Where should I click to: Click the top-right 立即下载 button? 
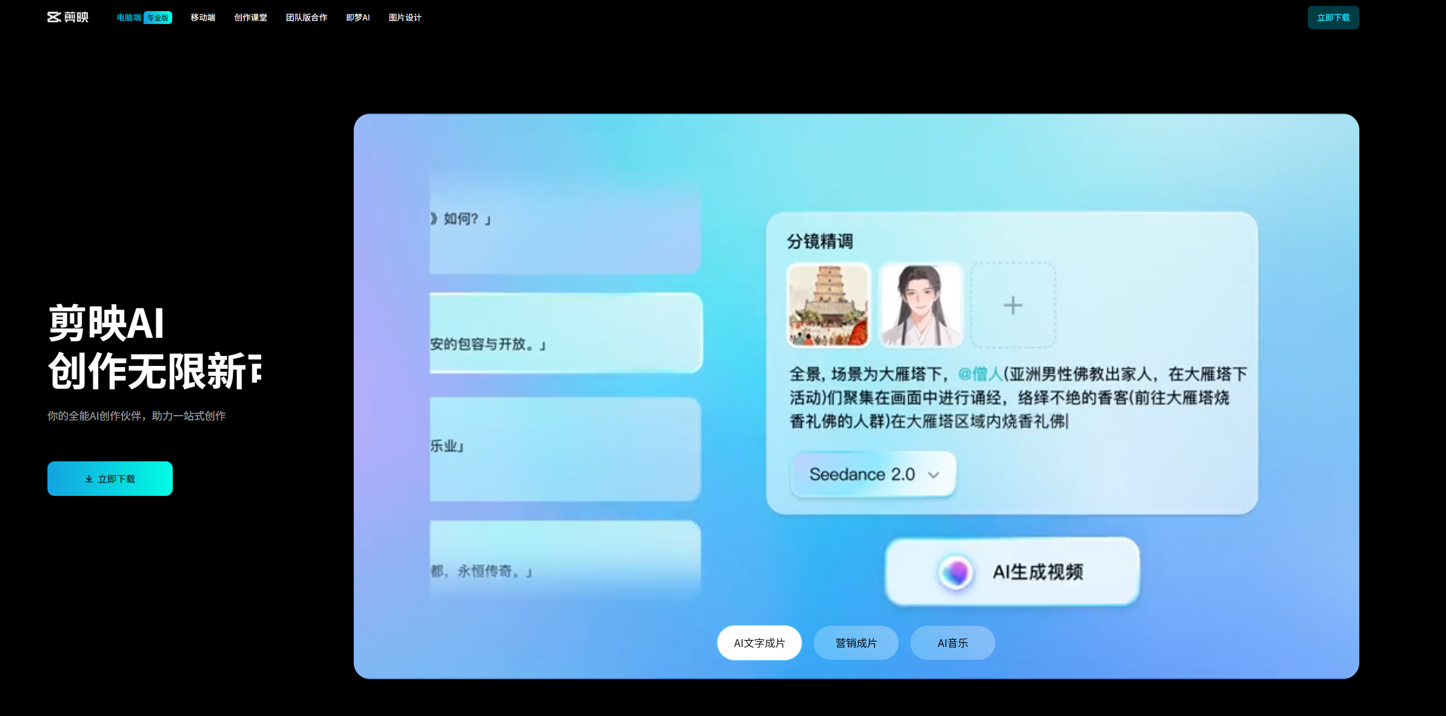point(1333,18)
